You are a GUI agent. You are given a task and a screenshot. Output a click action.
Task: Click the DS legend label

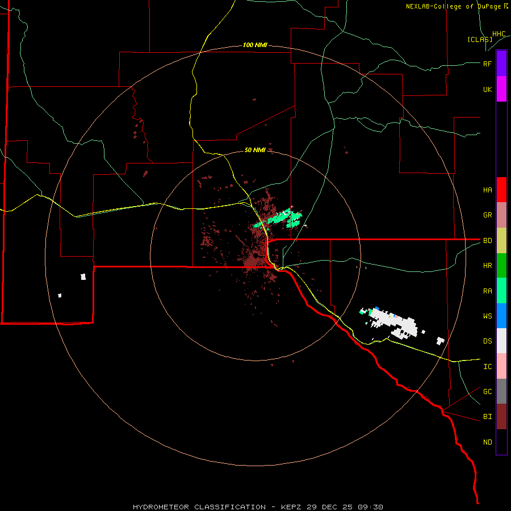pos(488,341)
